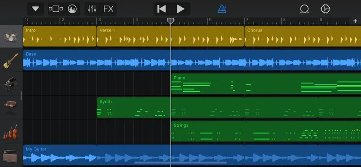The height and width of the screenshot is (167, 361).
Task: Click the horizontal scrollbar at bottom
Action: (180, 162)
